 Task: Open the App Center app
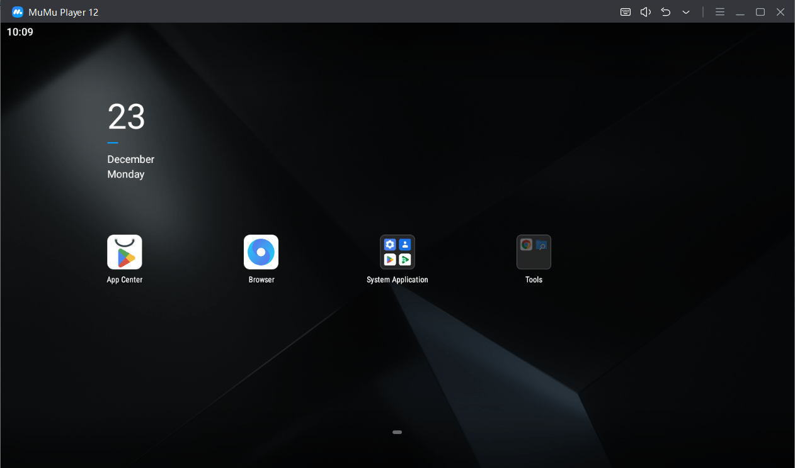(125, 252)
